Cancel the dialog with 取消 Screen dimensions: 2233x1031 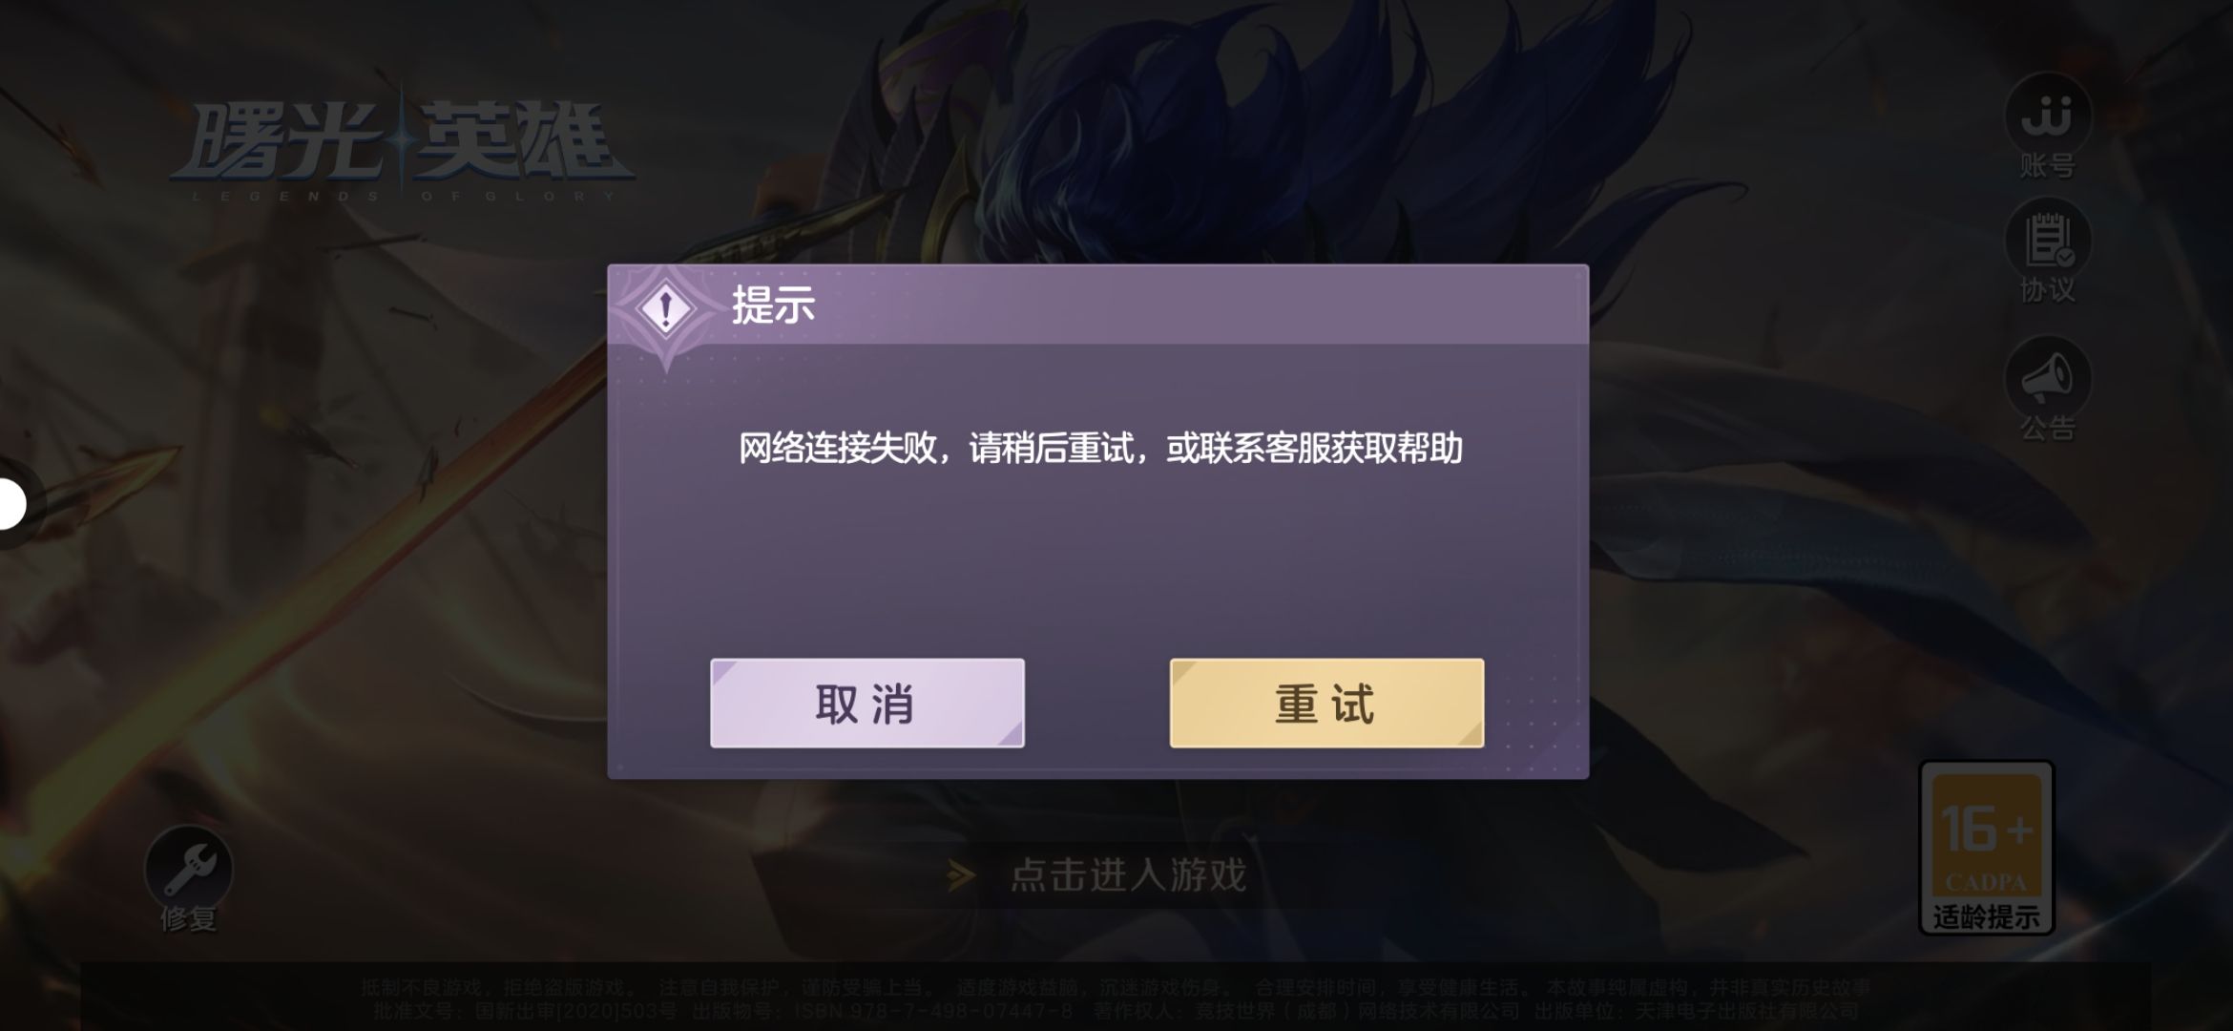[x=866, y=703]
